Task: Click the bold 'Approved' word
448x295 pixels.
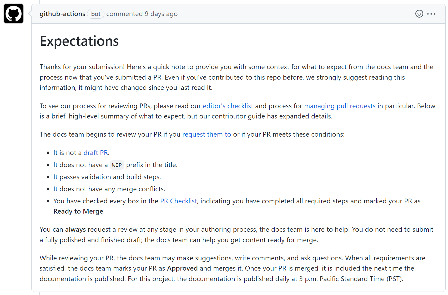Action: coord(182,268)
